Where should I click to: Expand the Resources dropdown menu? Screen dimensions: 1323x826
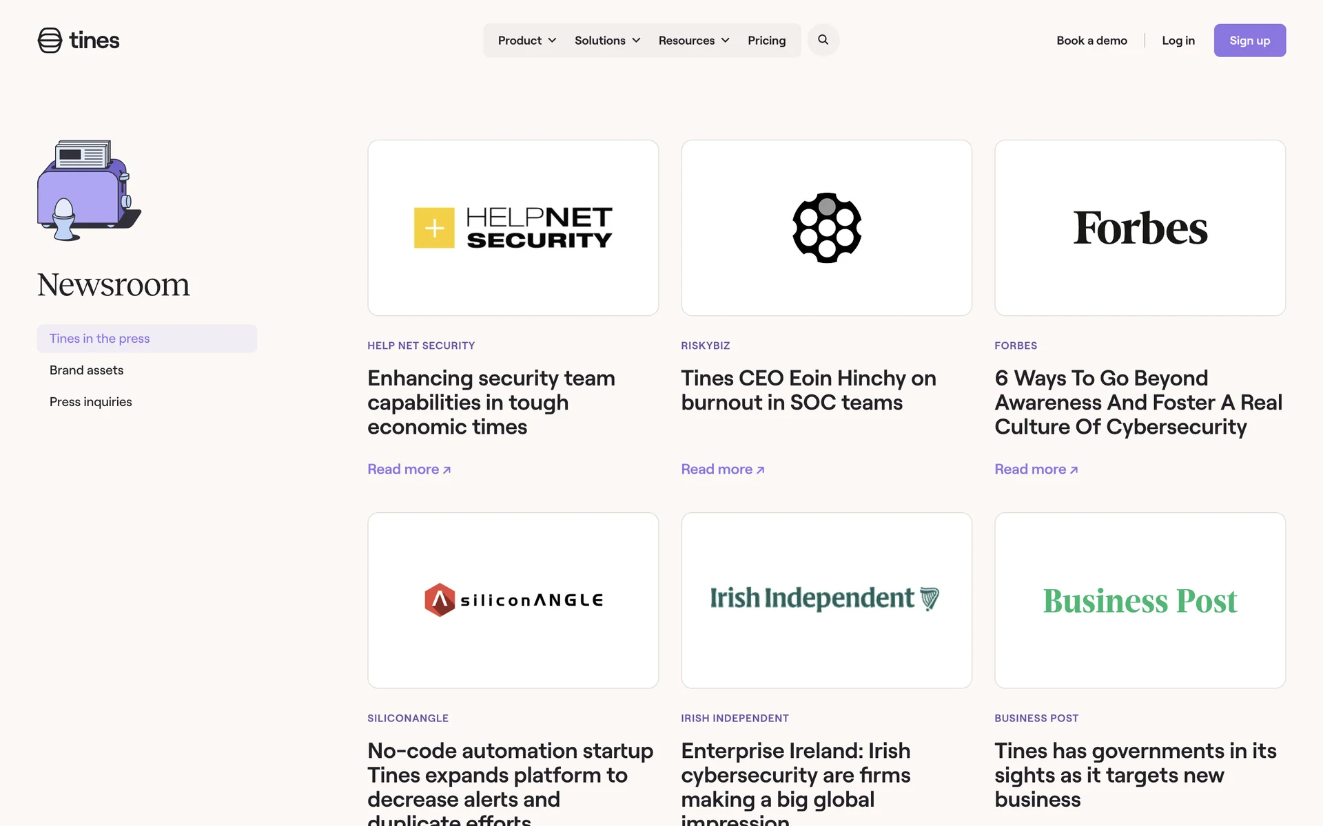click(x=693, y=41)
